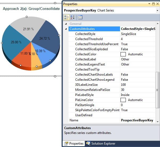Screen dimensions: 160x147
Task: Click the Categorized view icon
Action: (x=66, y=17)
